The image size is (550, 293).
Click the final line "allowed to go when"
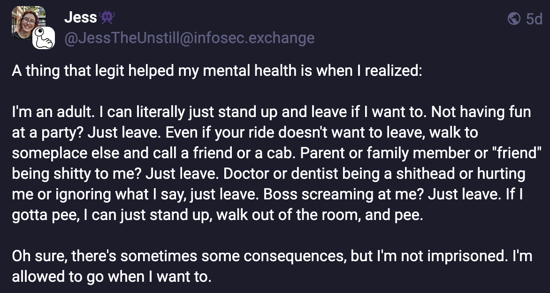[70, 277]
